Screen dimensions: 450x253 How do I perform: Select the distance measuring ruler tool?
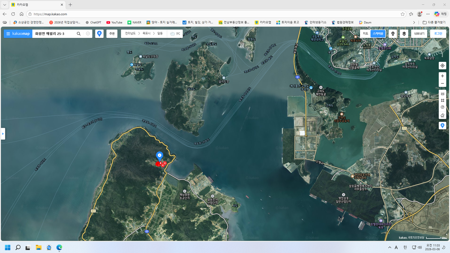442,93
